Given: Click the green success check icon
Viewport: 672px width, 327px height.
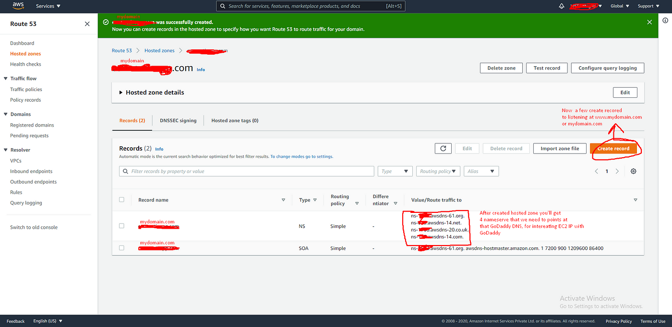Looking at the screenshot, I should coord(106,22).
